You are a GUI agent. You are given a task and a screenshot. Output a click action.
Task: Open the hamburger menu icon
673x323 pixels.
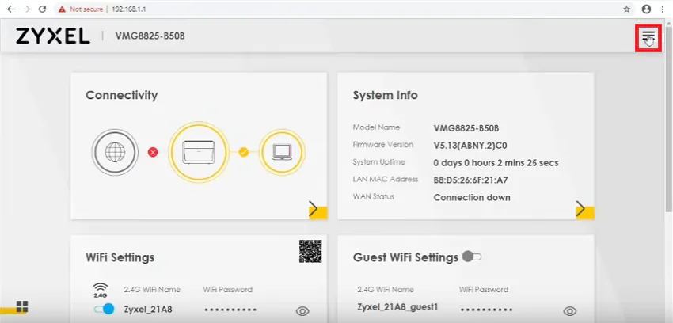click(648, 37)
